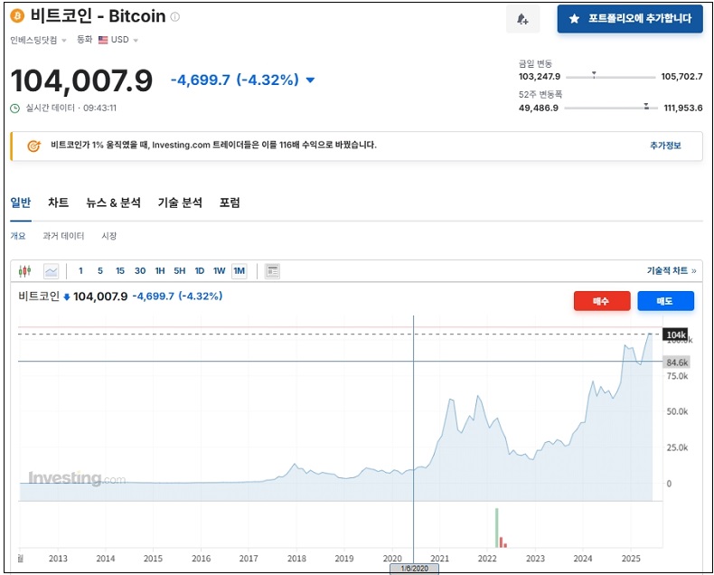Click the 75.0k price axis label
714x575 pixels.
677,376
